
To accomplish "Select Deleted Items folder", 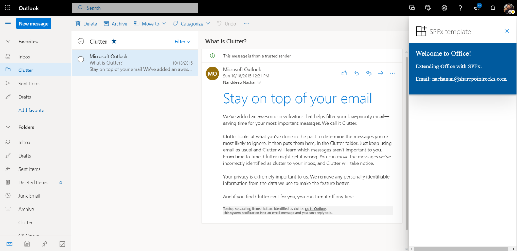I will (33, 182).
